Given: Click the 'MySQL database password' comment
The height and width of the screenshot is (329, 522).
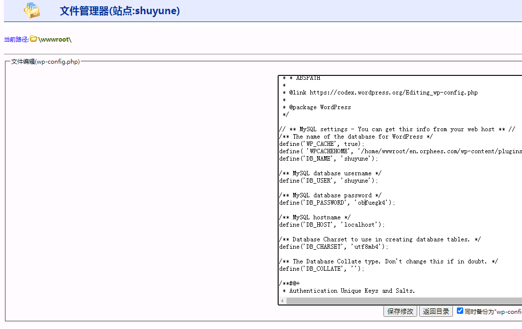Looking at the screenshot, I should point(330,195).
